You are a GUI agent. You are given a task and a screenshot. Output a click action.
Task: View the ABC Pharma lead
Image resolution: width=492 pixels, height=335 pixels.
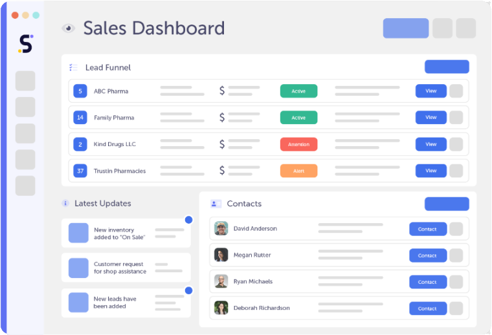pyautogui.click(x=430, y=91)
